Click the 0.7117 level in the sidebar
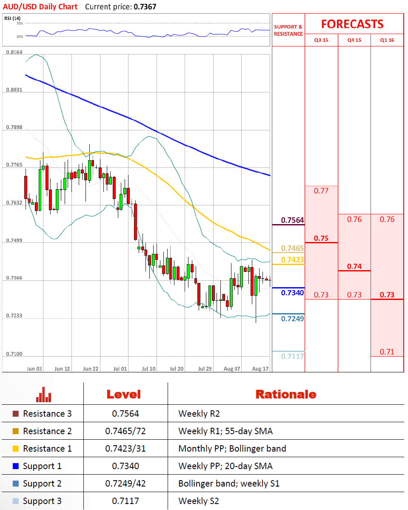 (x=292, y=356)
